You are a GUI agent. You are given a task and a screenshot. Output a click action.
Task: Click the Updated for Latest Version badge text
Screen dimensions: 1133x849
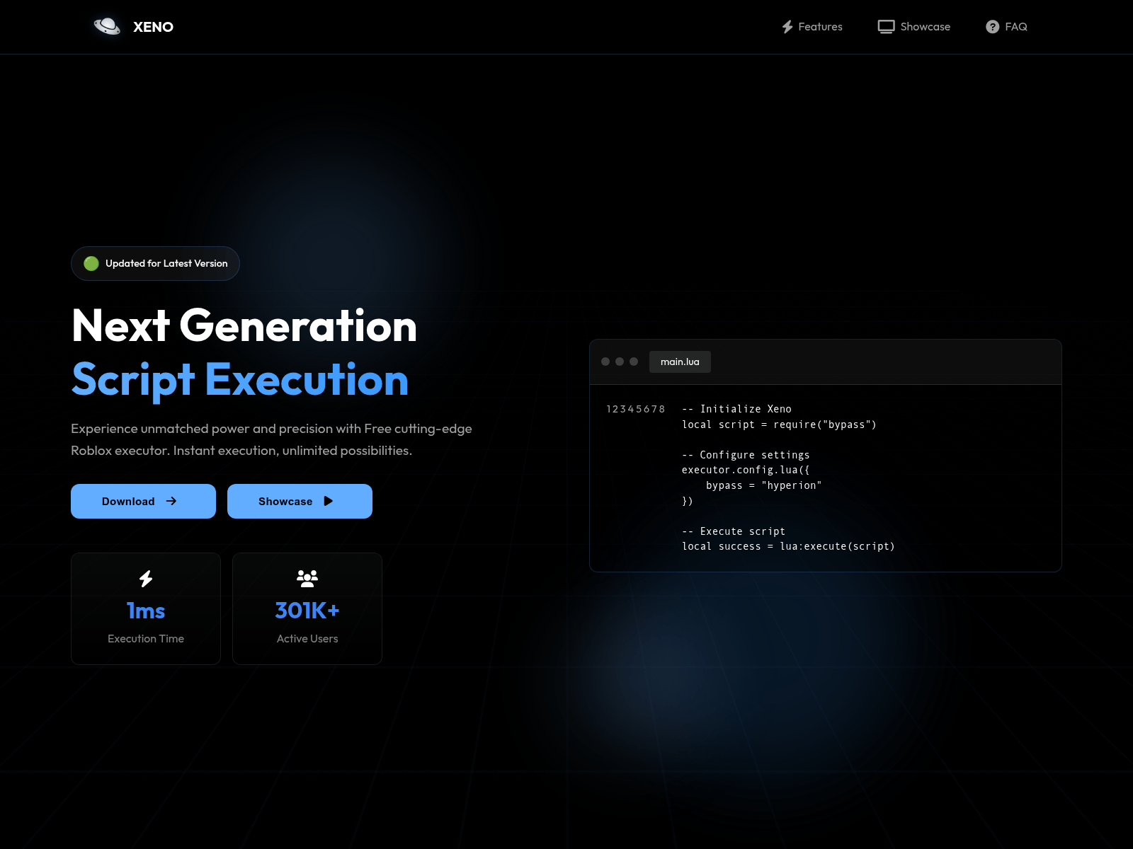click(166, 263)
